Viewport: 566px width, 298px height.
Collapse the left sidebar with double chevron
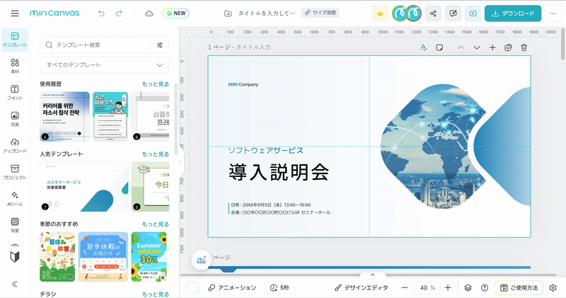pyautogui.click(x=15, y=284)
